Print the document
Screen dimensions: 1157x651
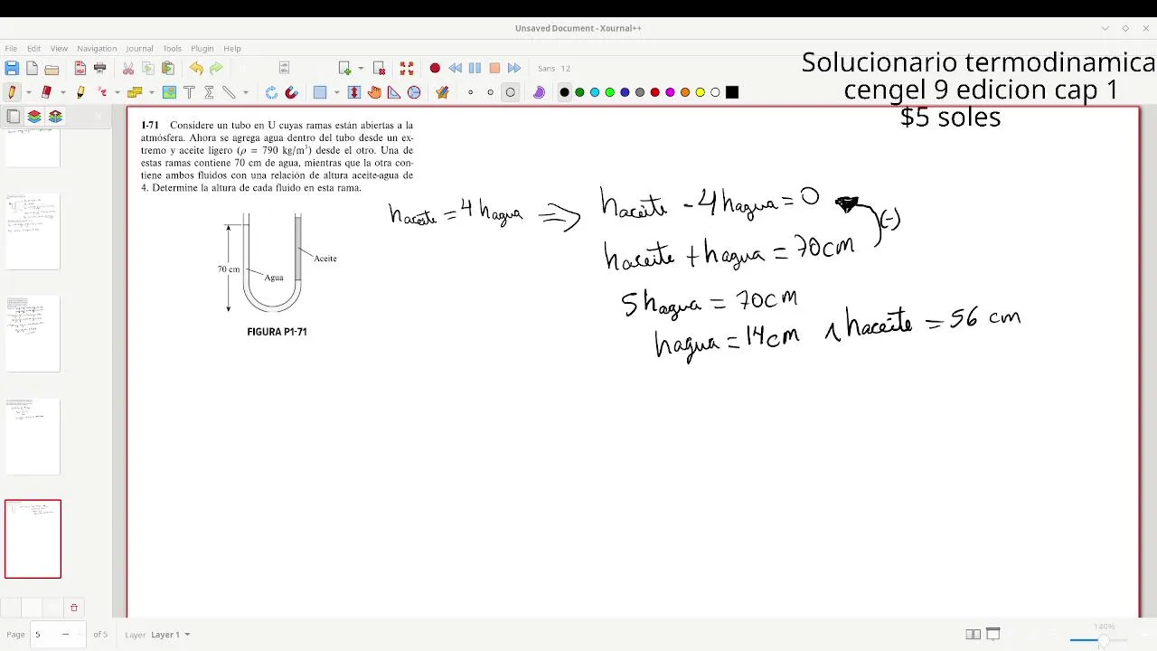pyautogui.click(x=100, y=68)
